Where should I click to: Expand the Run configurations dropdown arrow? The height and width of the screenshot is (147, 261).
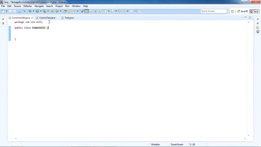(x=41, y=11)
